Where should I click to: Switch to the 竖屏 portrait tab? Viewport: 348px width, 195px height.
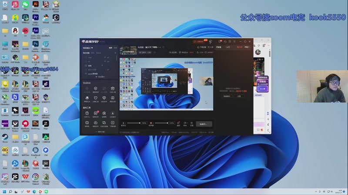tap(115, 48)
